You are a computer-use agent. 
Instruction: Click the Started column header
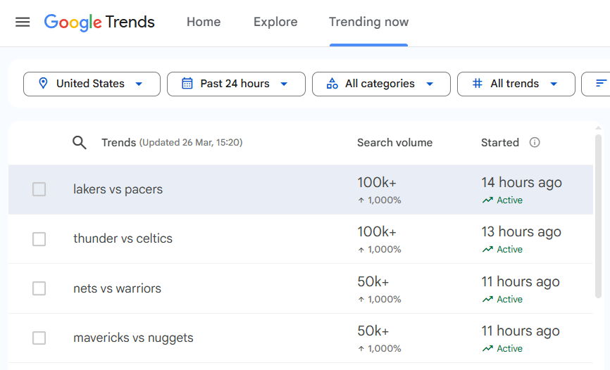pos(500,143)
